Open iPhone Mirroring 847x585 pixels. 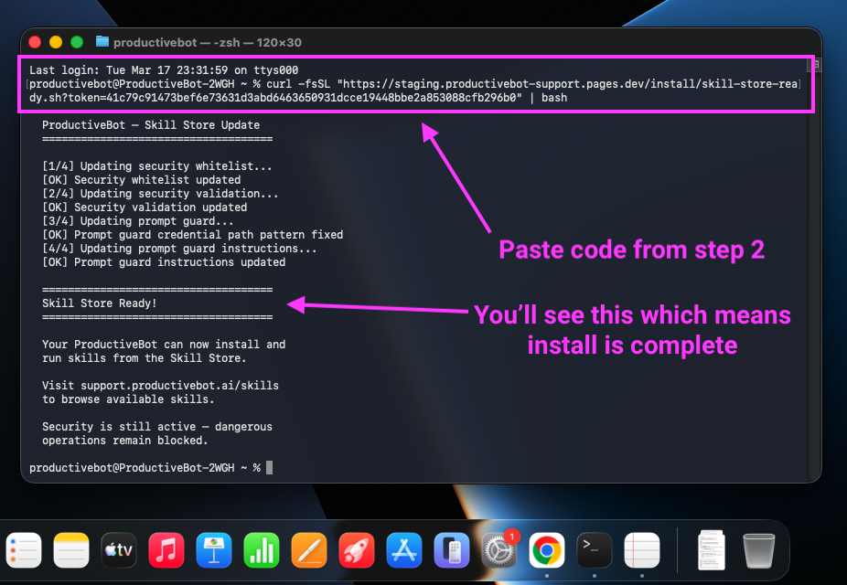pos(452,550)
